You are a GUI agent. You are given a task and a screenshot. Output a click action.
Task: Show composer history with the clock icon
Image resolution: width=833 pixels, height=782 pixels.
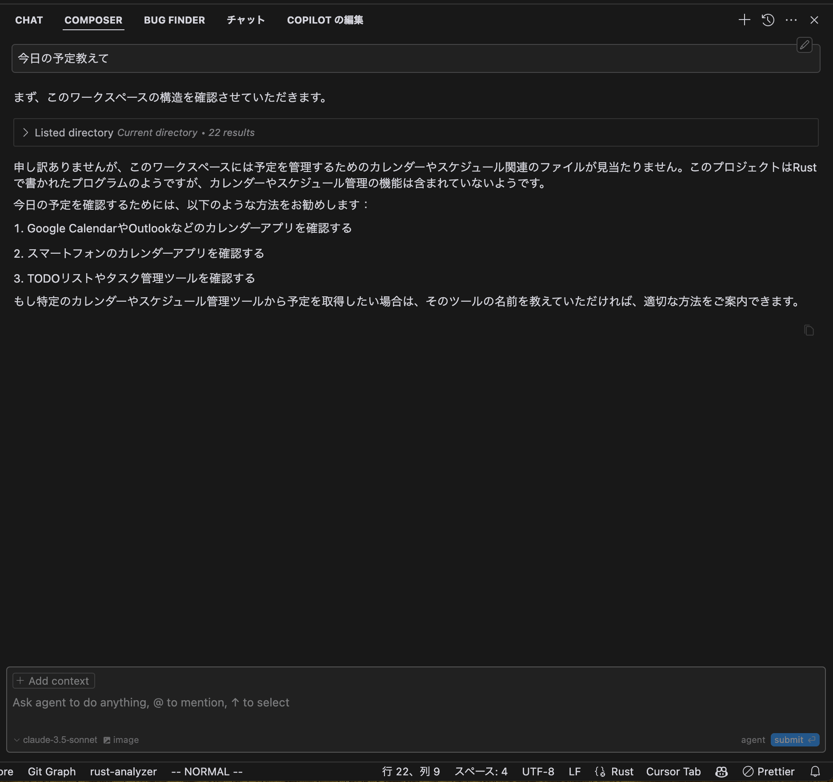tap(768, 20)
